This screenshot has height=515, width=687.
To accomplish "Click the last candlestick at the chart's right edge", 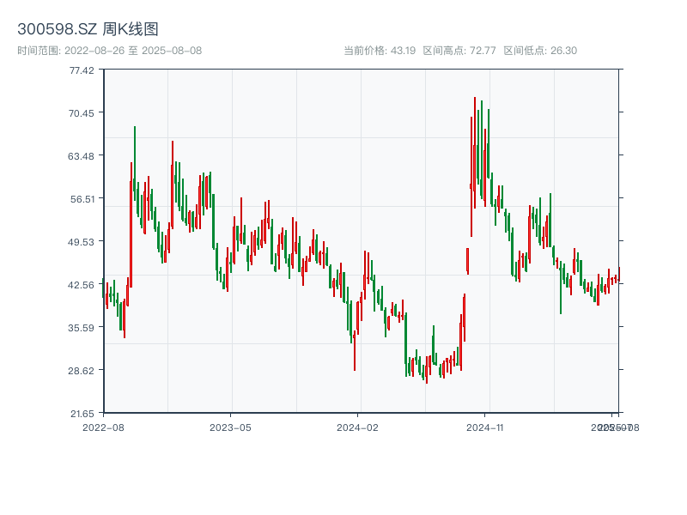I will coord(618,273).
